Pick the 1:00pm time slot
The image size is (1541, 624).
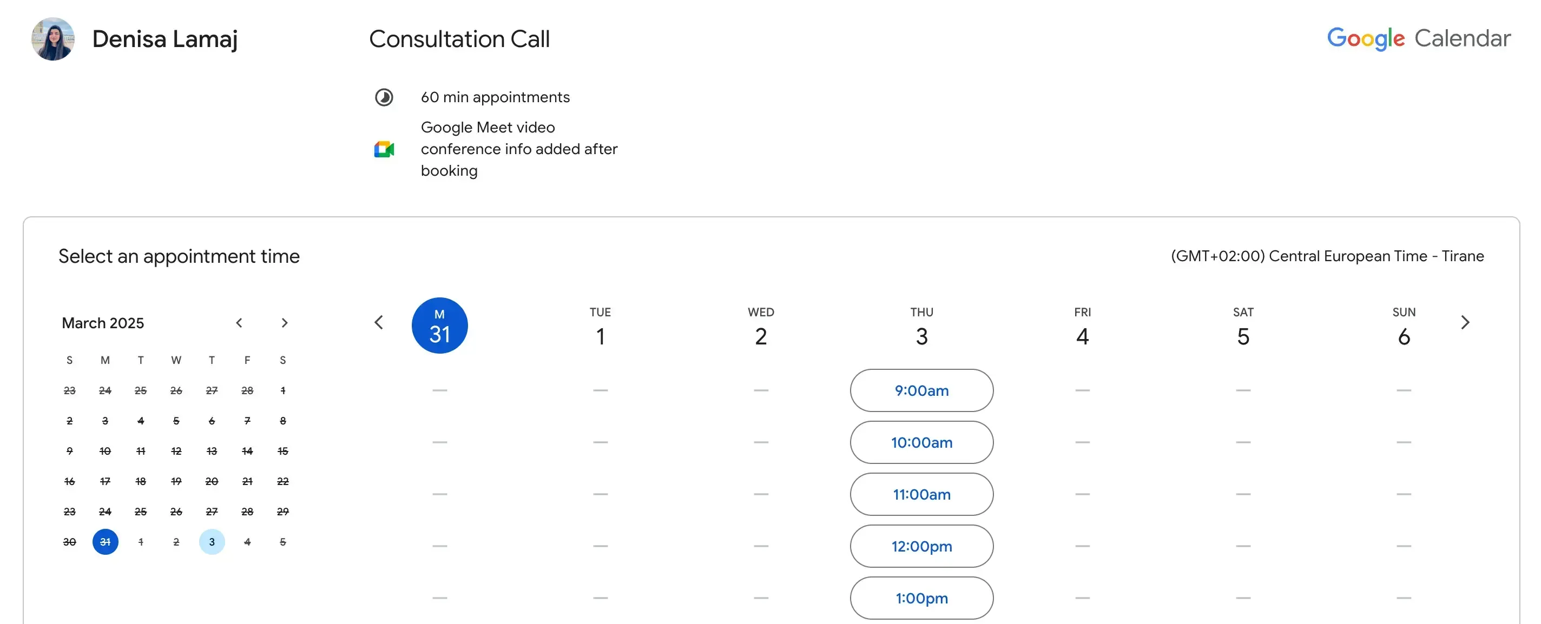pyautogui.click(x=921, y=598)
